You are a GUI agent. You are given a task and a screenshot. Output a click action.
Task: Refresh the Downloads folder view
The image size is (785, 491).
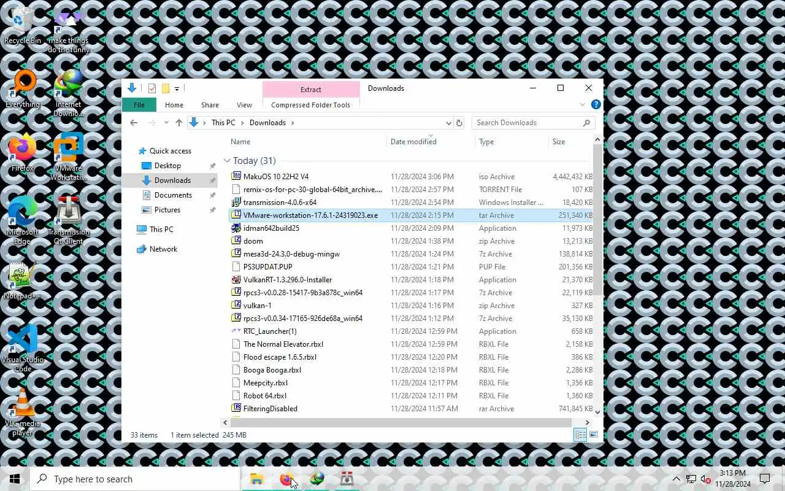coord(459,123)
